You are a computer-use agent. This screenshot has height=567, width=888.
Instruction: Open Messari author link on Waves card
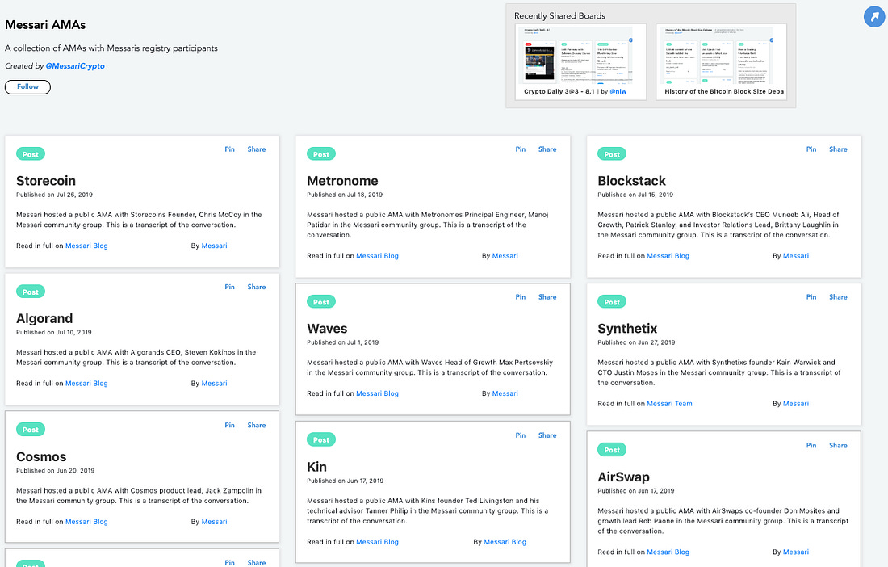tap(505, 393)
